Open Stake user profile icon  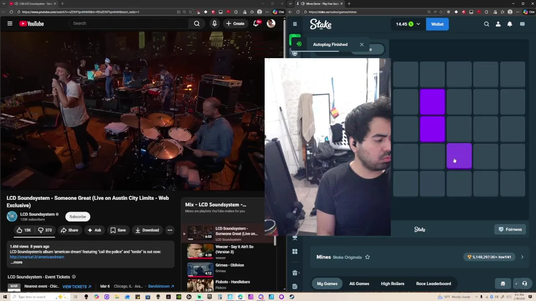[498, 24]
